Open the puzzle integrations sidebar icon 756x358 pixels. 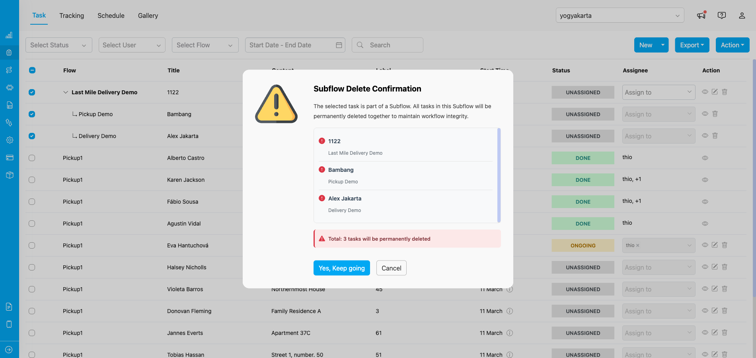[x=10, y=88]
